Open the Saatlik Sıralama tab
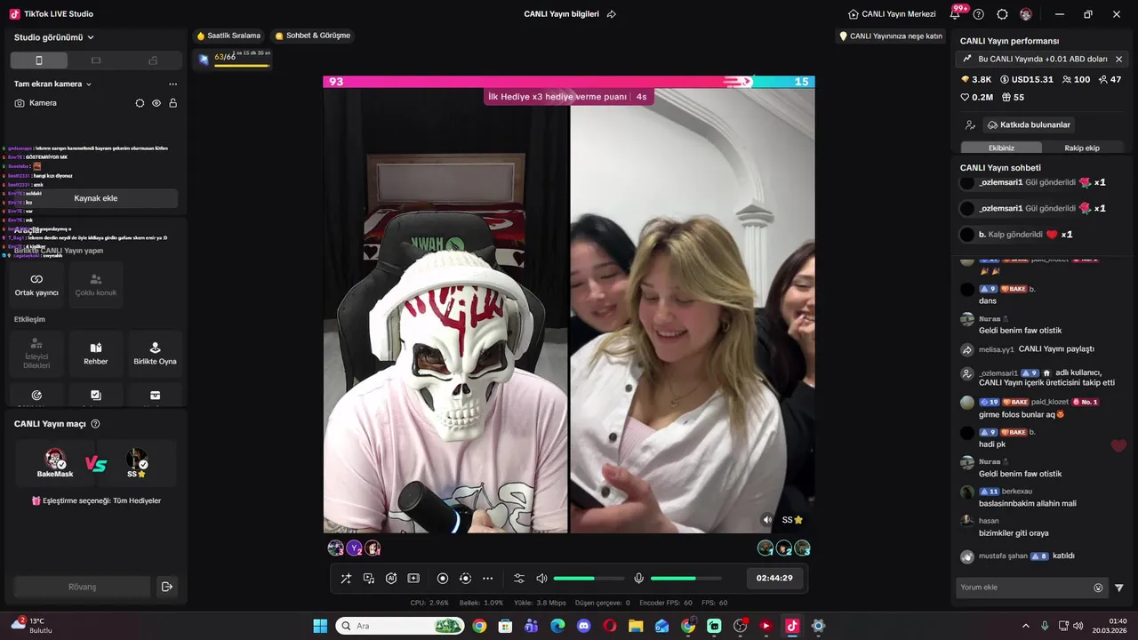Image resolution: width=1138 pixels, height=640 pixels. [228, 36]
